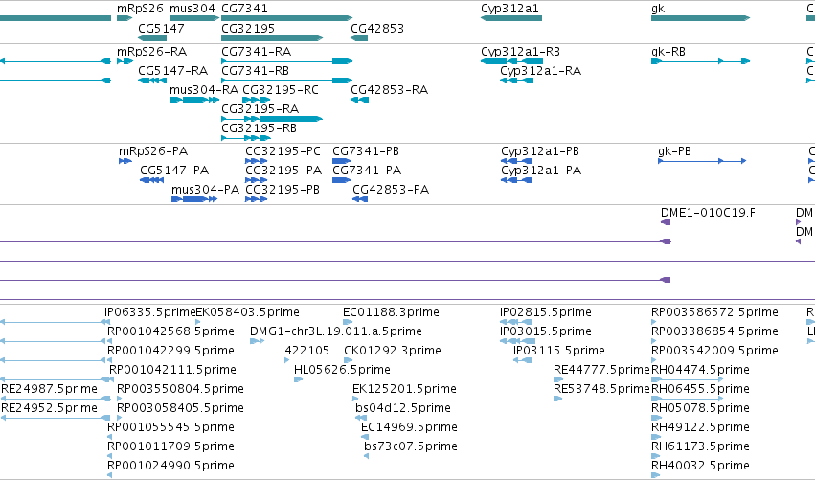Select EST IP02815.5prime

coord(516,323)
